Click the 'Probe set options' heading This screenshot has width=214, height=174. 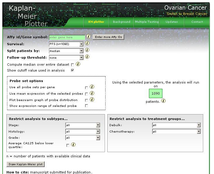point(26,81)
